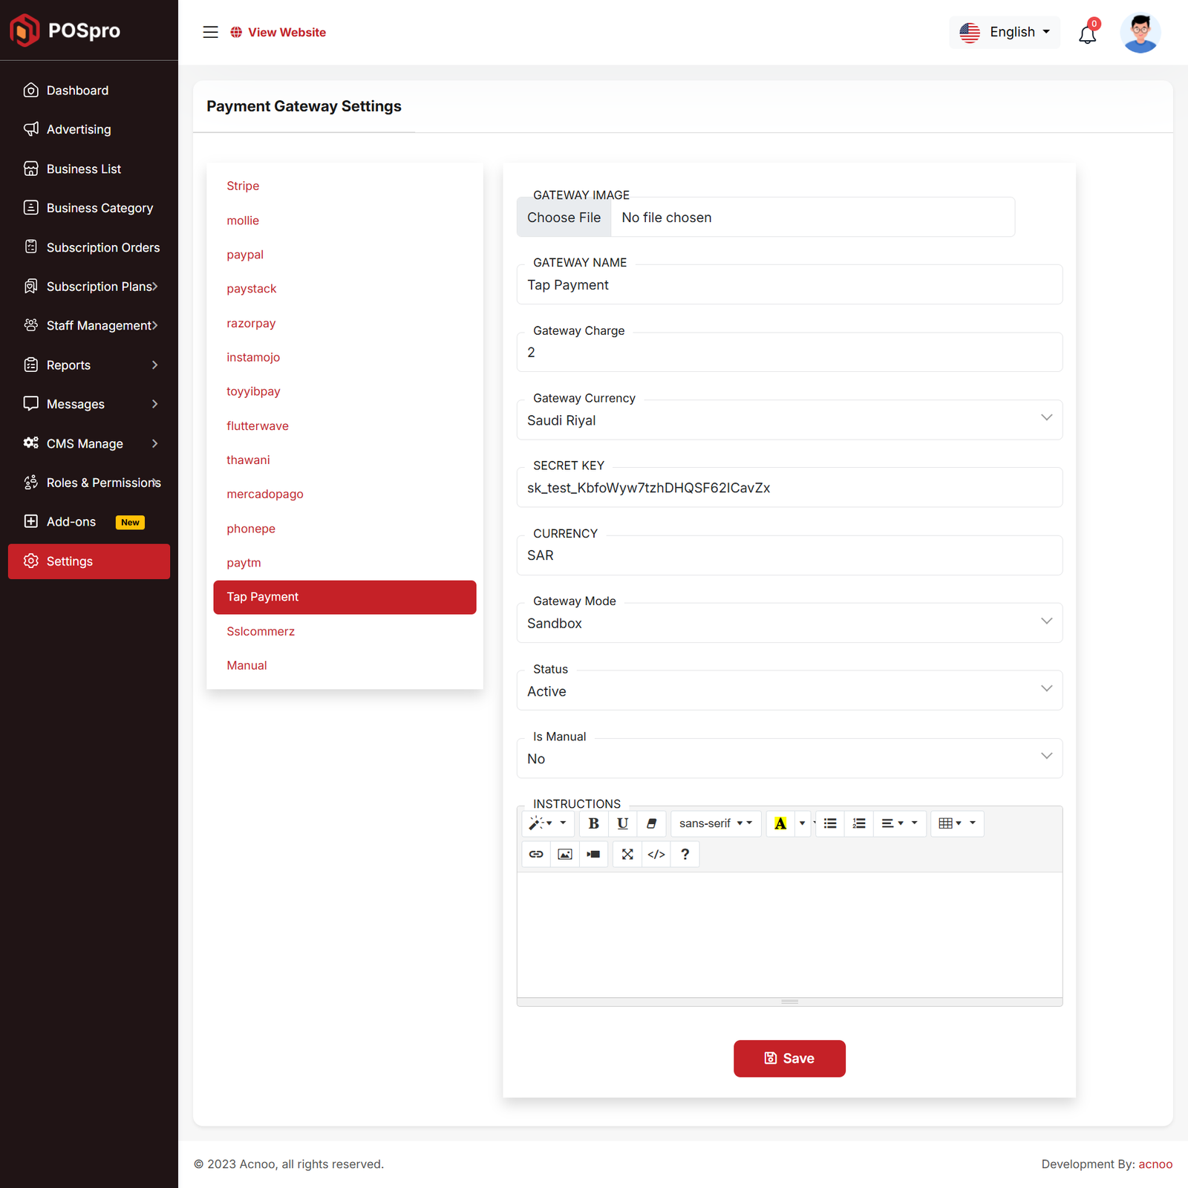Insert an unordered bullet list
The width and height of the screenshot is (1188, 1188).
click(x=830, y=823)
